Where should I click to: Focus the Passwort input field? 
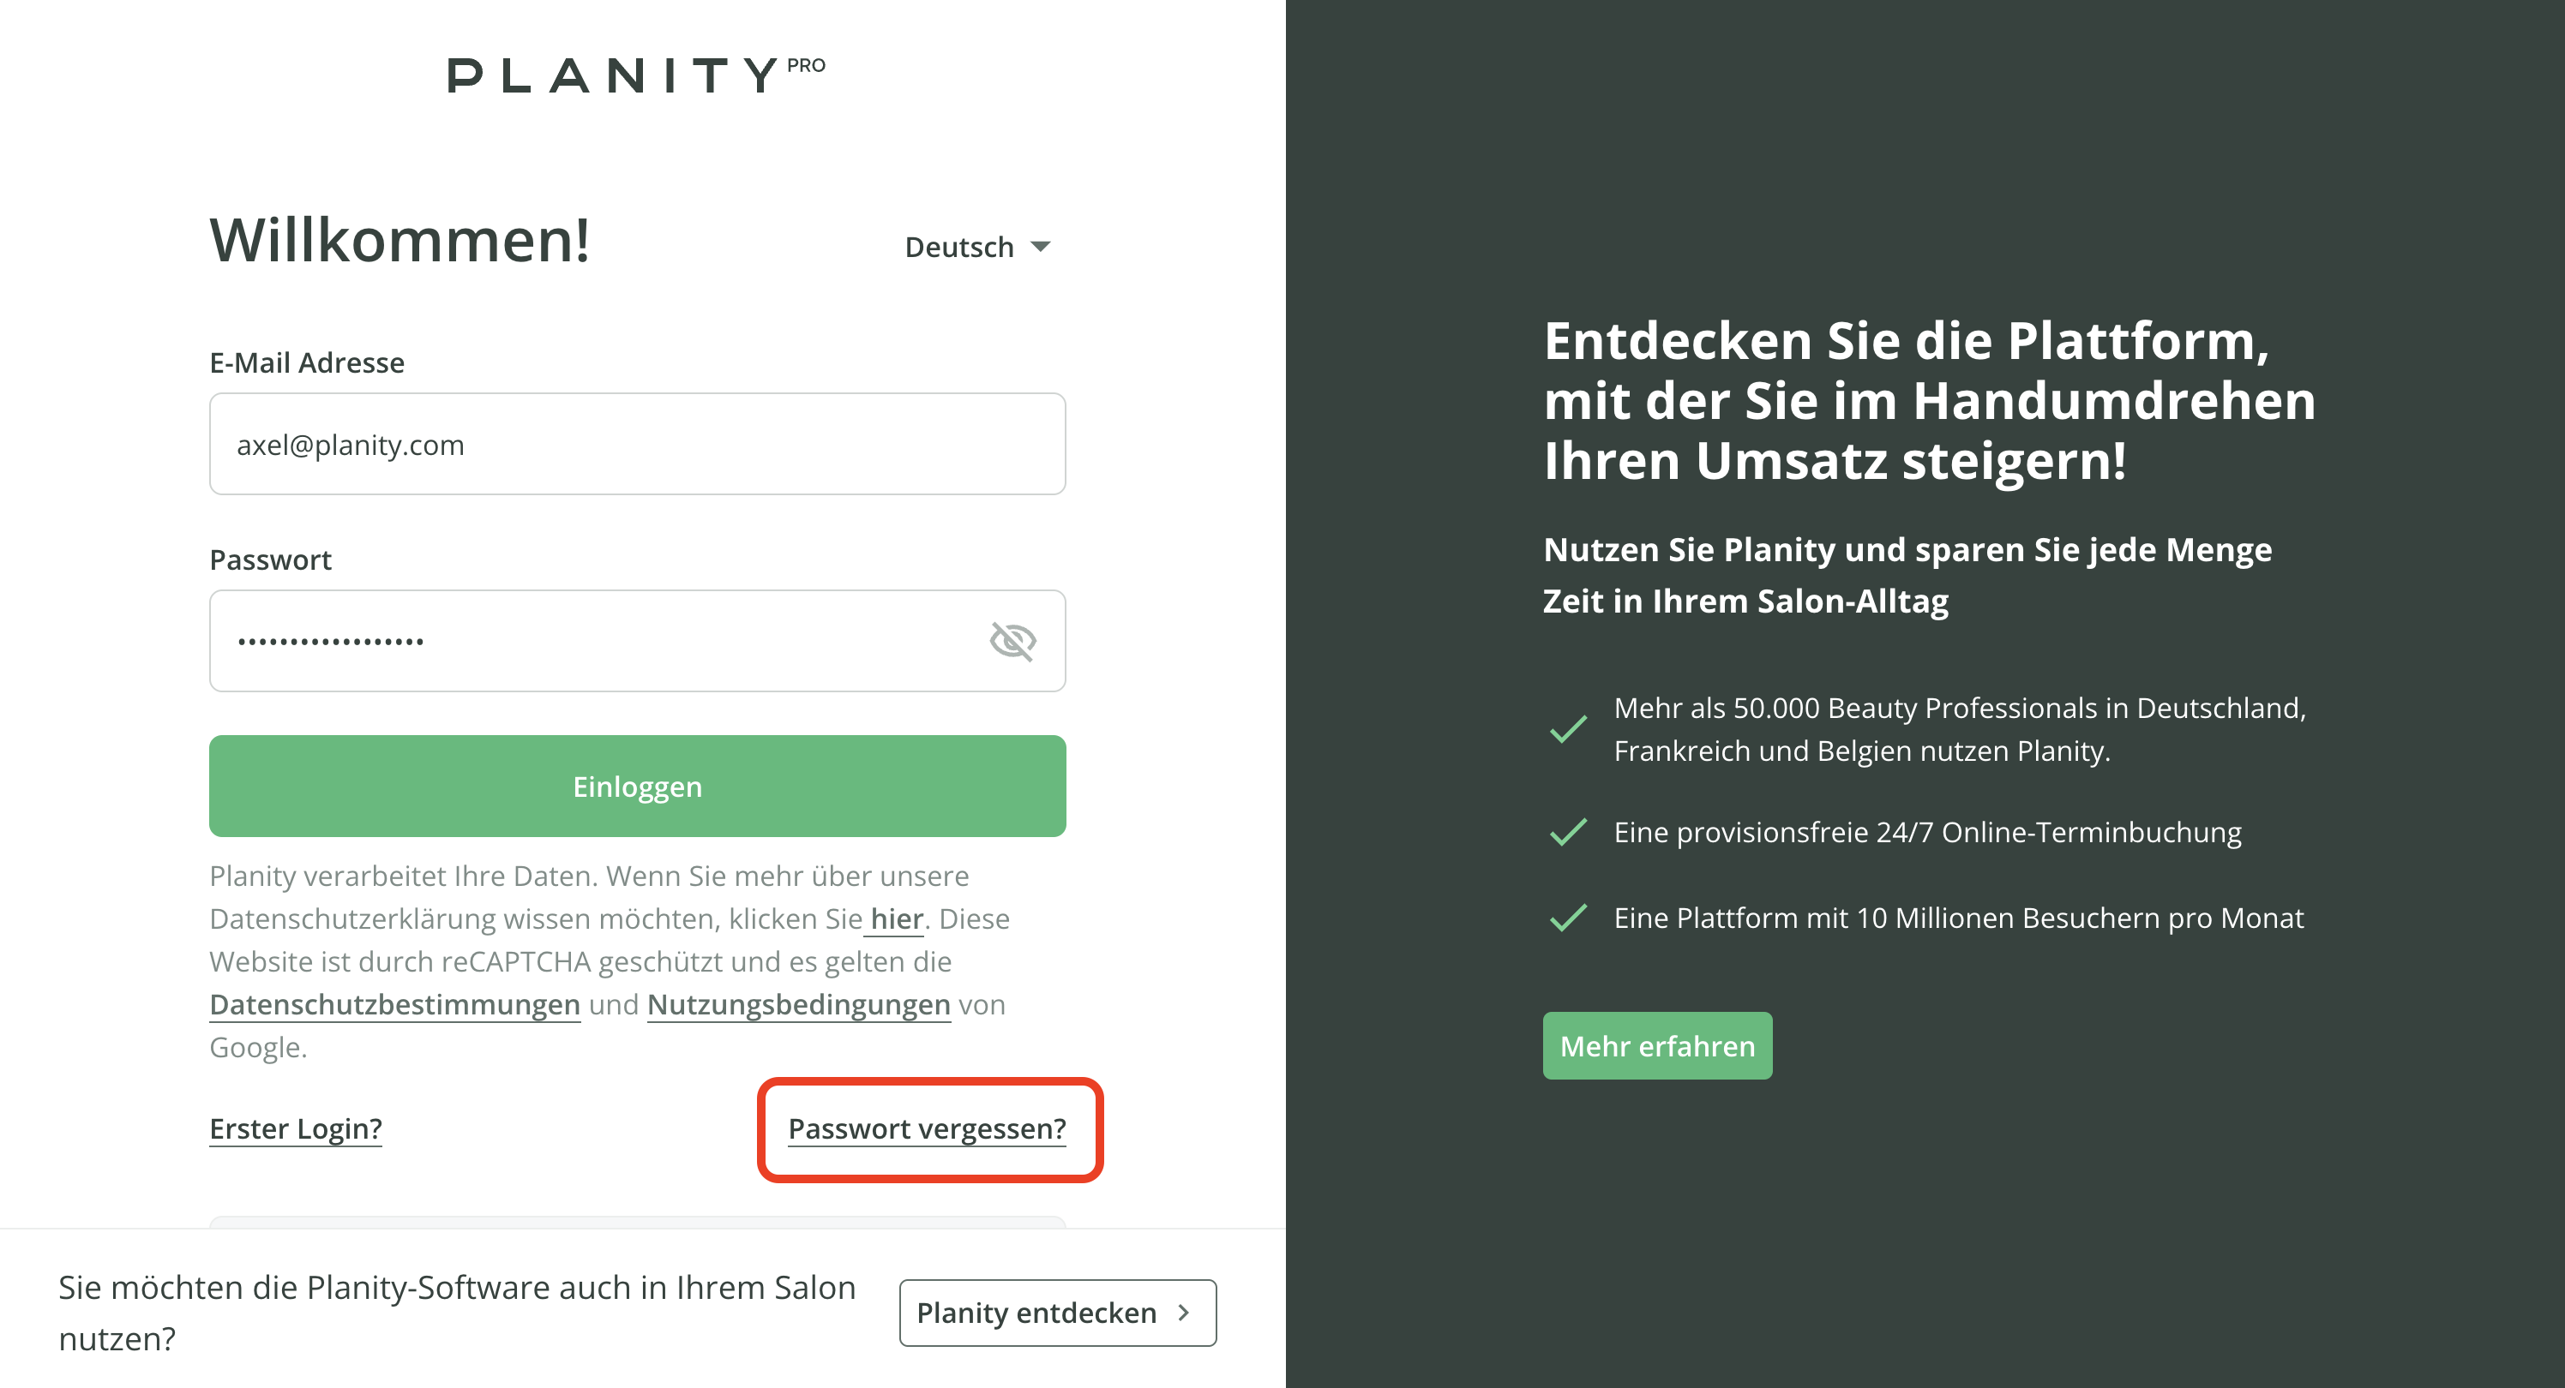pyautogui.click(x=598, y=641)
